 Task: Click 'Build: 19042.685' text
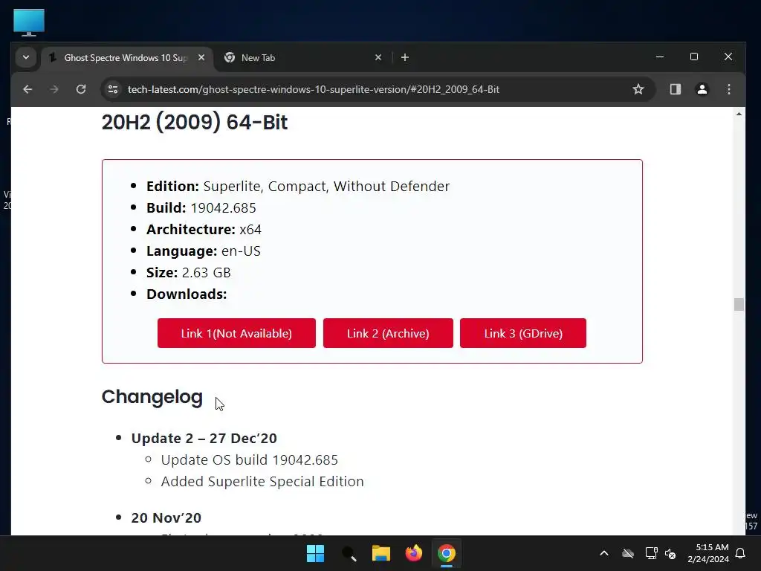pyautogui.click(x=201, y=208)
